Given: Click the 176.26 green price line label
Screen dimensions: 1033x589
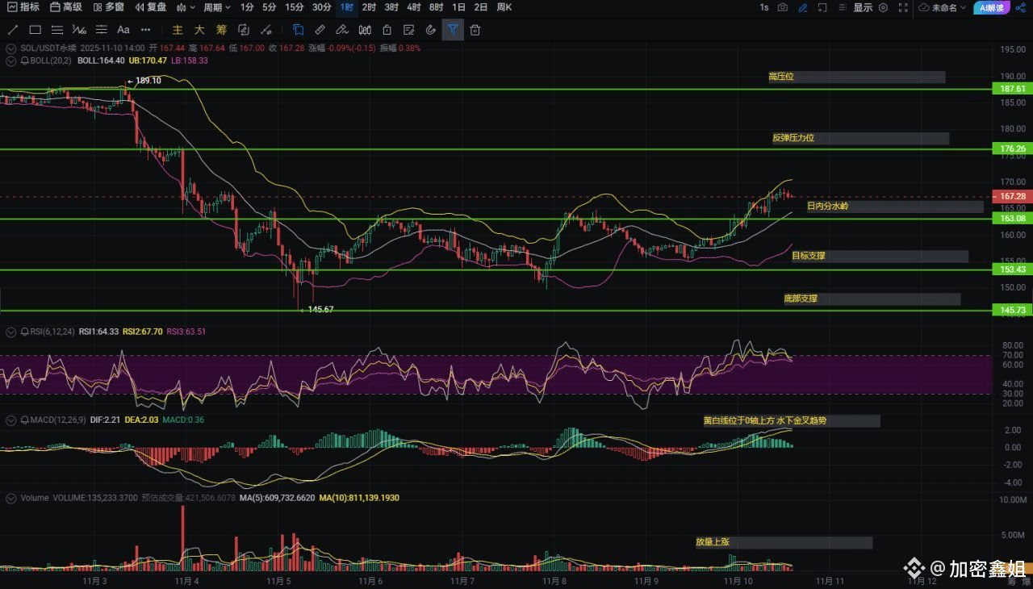Looking at the screenshot, I should 1012,149.
